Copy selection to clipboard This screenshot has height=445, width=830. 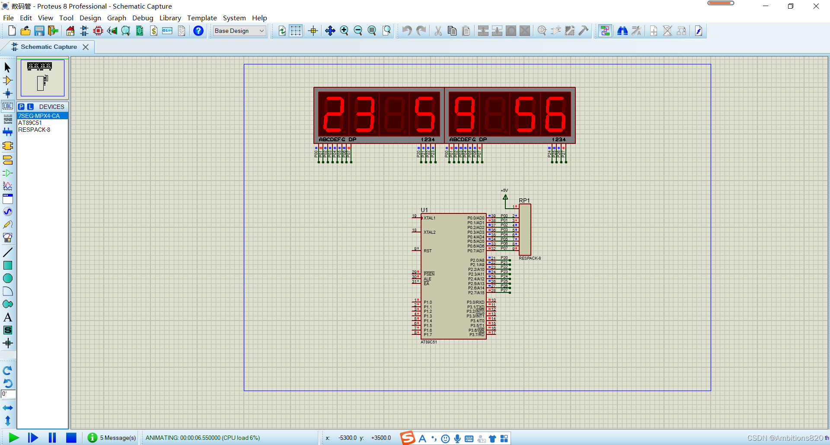pos(452,31)
